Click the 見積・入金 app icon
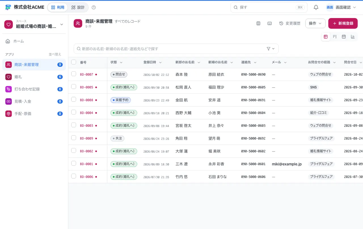Viewport: 363px width, 229px height. [x=9, y=101]
